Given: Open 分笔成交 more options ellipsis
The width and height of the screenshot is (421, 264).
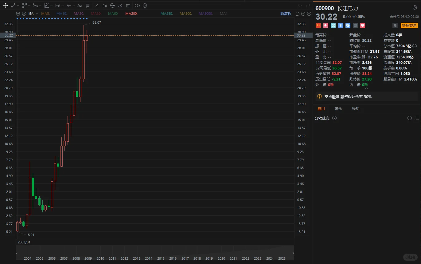Looking at the screenshot, I should 410,118.
